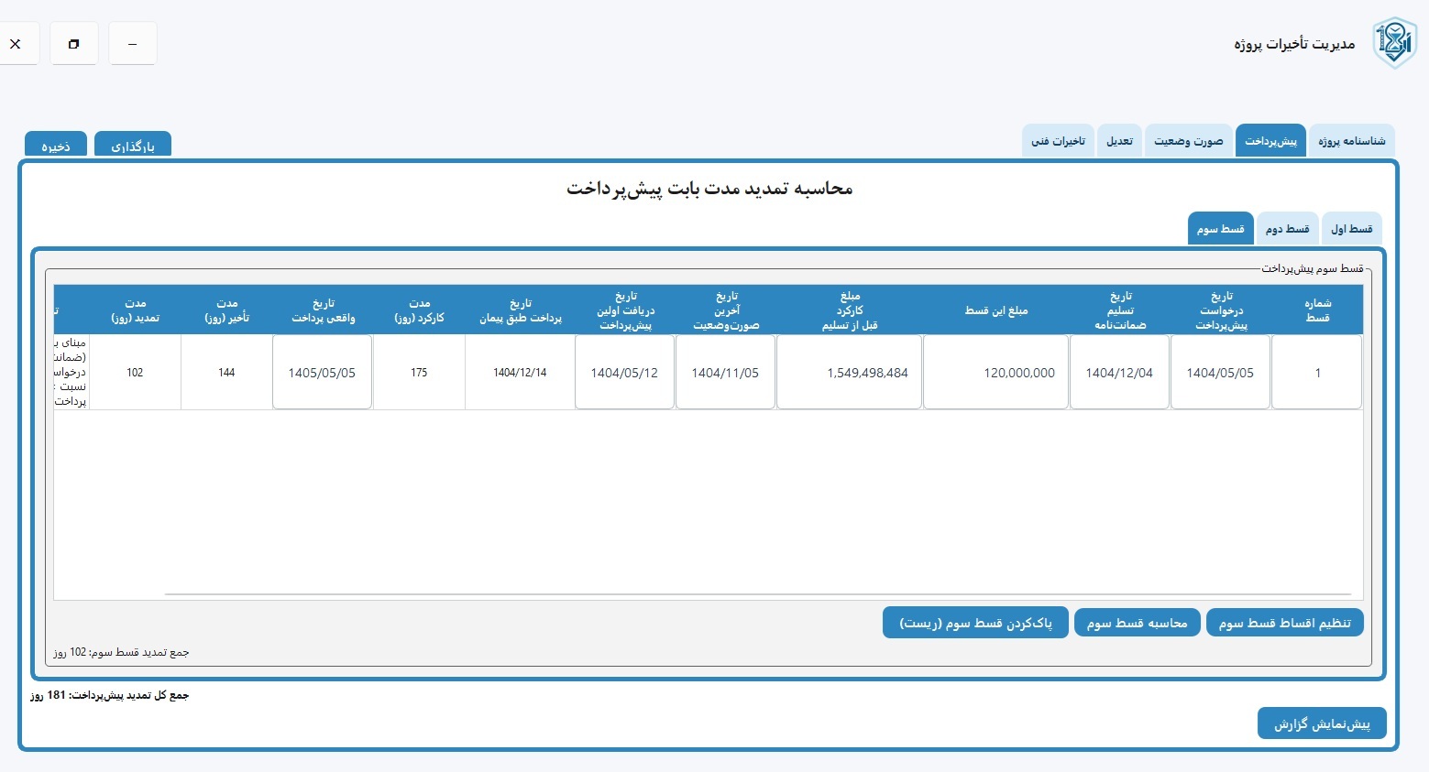Viewport: 1429px width, 772px height.
Task: Click تنظیم اقساط قسط سوم button
Action: [x=1285, y=623]
